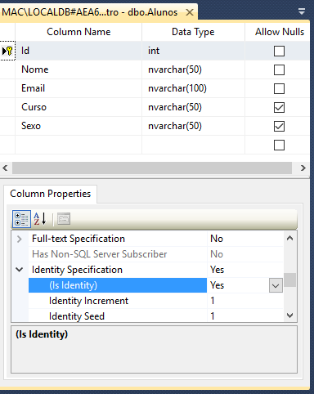
Task: Click the Email column name cell
Action: coord(78,88)
